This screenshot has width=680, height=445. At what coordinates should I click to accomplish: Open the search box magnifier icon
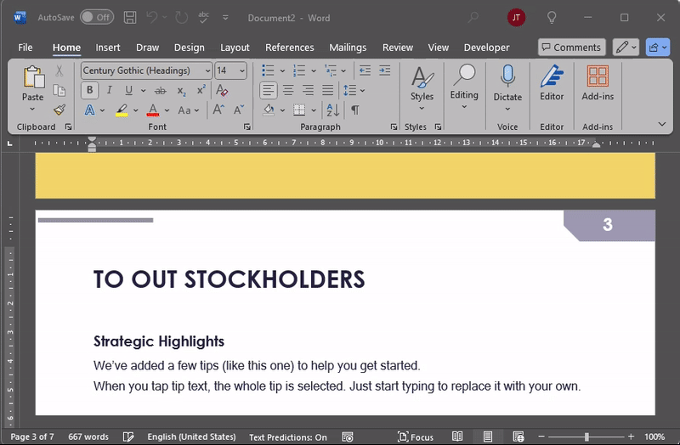(x=473, y=18)
